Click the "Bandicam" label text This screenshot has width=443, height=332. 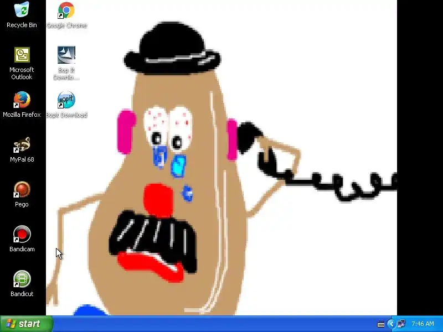coord(22,249)
